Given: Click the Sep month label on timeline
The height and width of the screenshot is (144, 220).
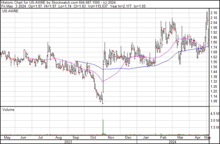Looking at the screenshot, I should [76, 138].
